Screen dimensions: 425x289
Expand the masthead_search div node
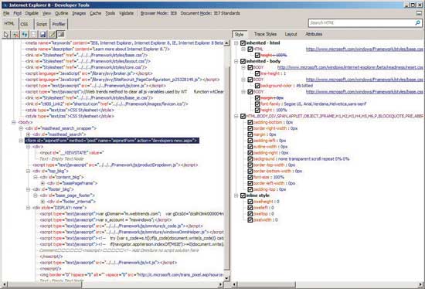[x=28, y=134]
